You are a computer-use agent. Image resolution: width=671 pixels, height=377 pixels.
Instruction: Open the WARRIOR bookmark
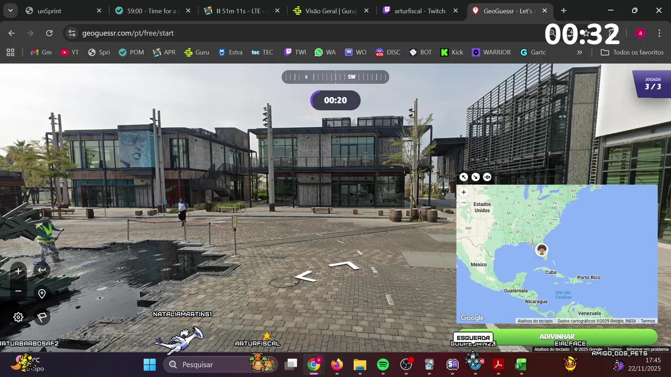(491, 52)
